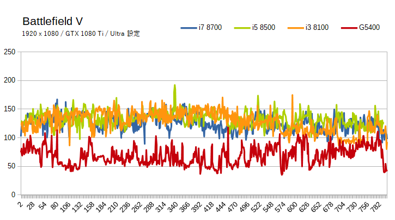
Task: Click the x-axis label 314
Action: point(160,207)
